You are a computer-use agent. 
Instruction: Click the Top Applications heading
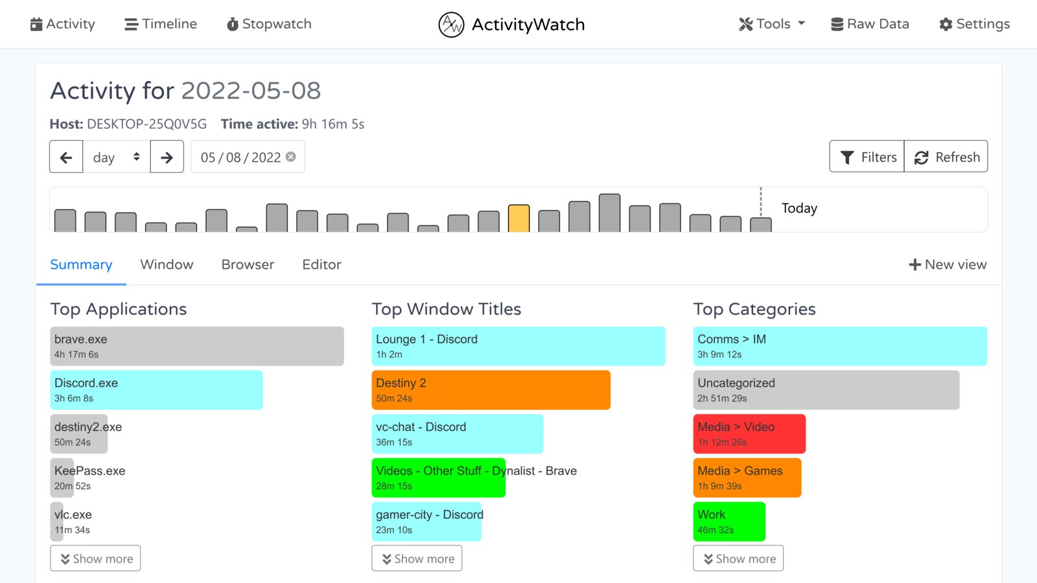[x=119, y=309]
